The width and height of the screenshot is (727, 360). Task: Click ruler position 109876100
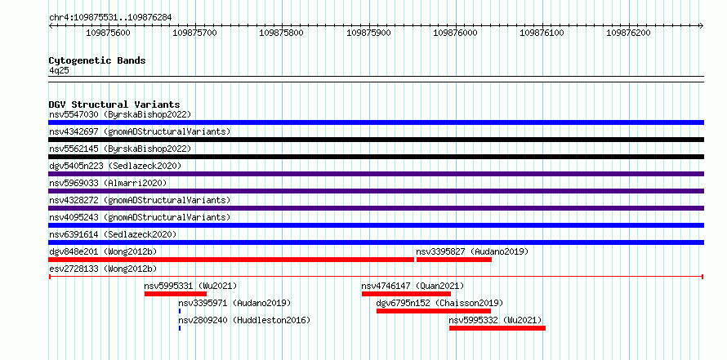coord(542,33)
